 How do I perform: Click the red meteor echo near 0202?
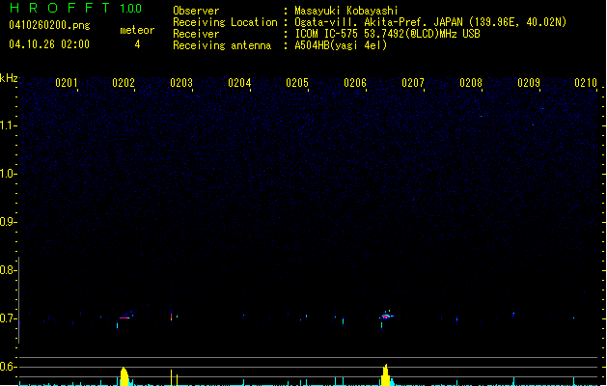(124, 317)
